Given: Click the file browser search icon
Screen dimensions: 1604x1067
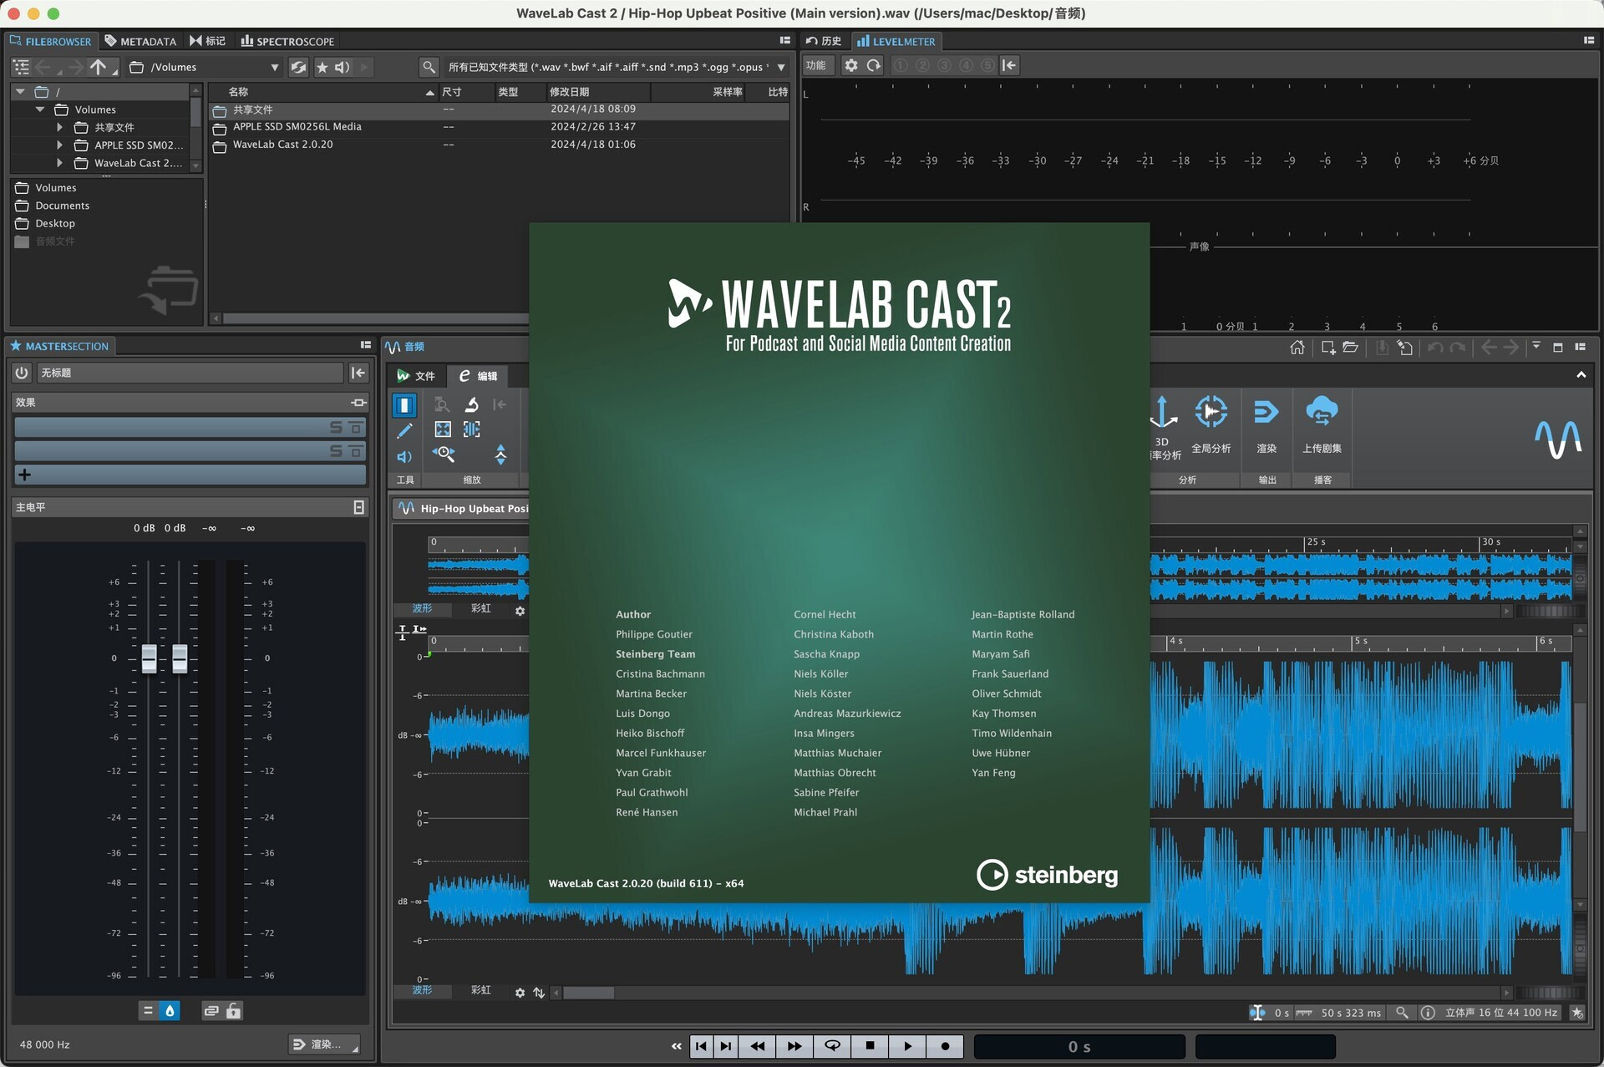Looking at the screenshot, I should [x=429, y=67].
